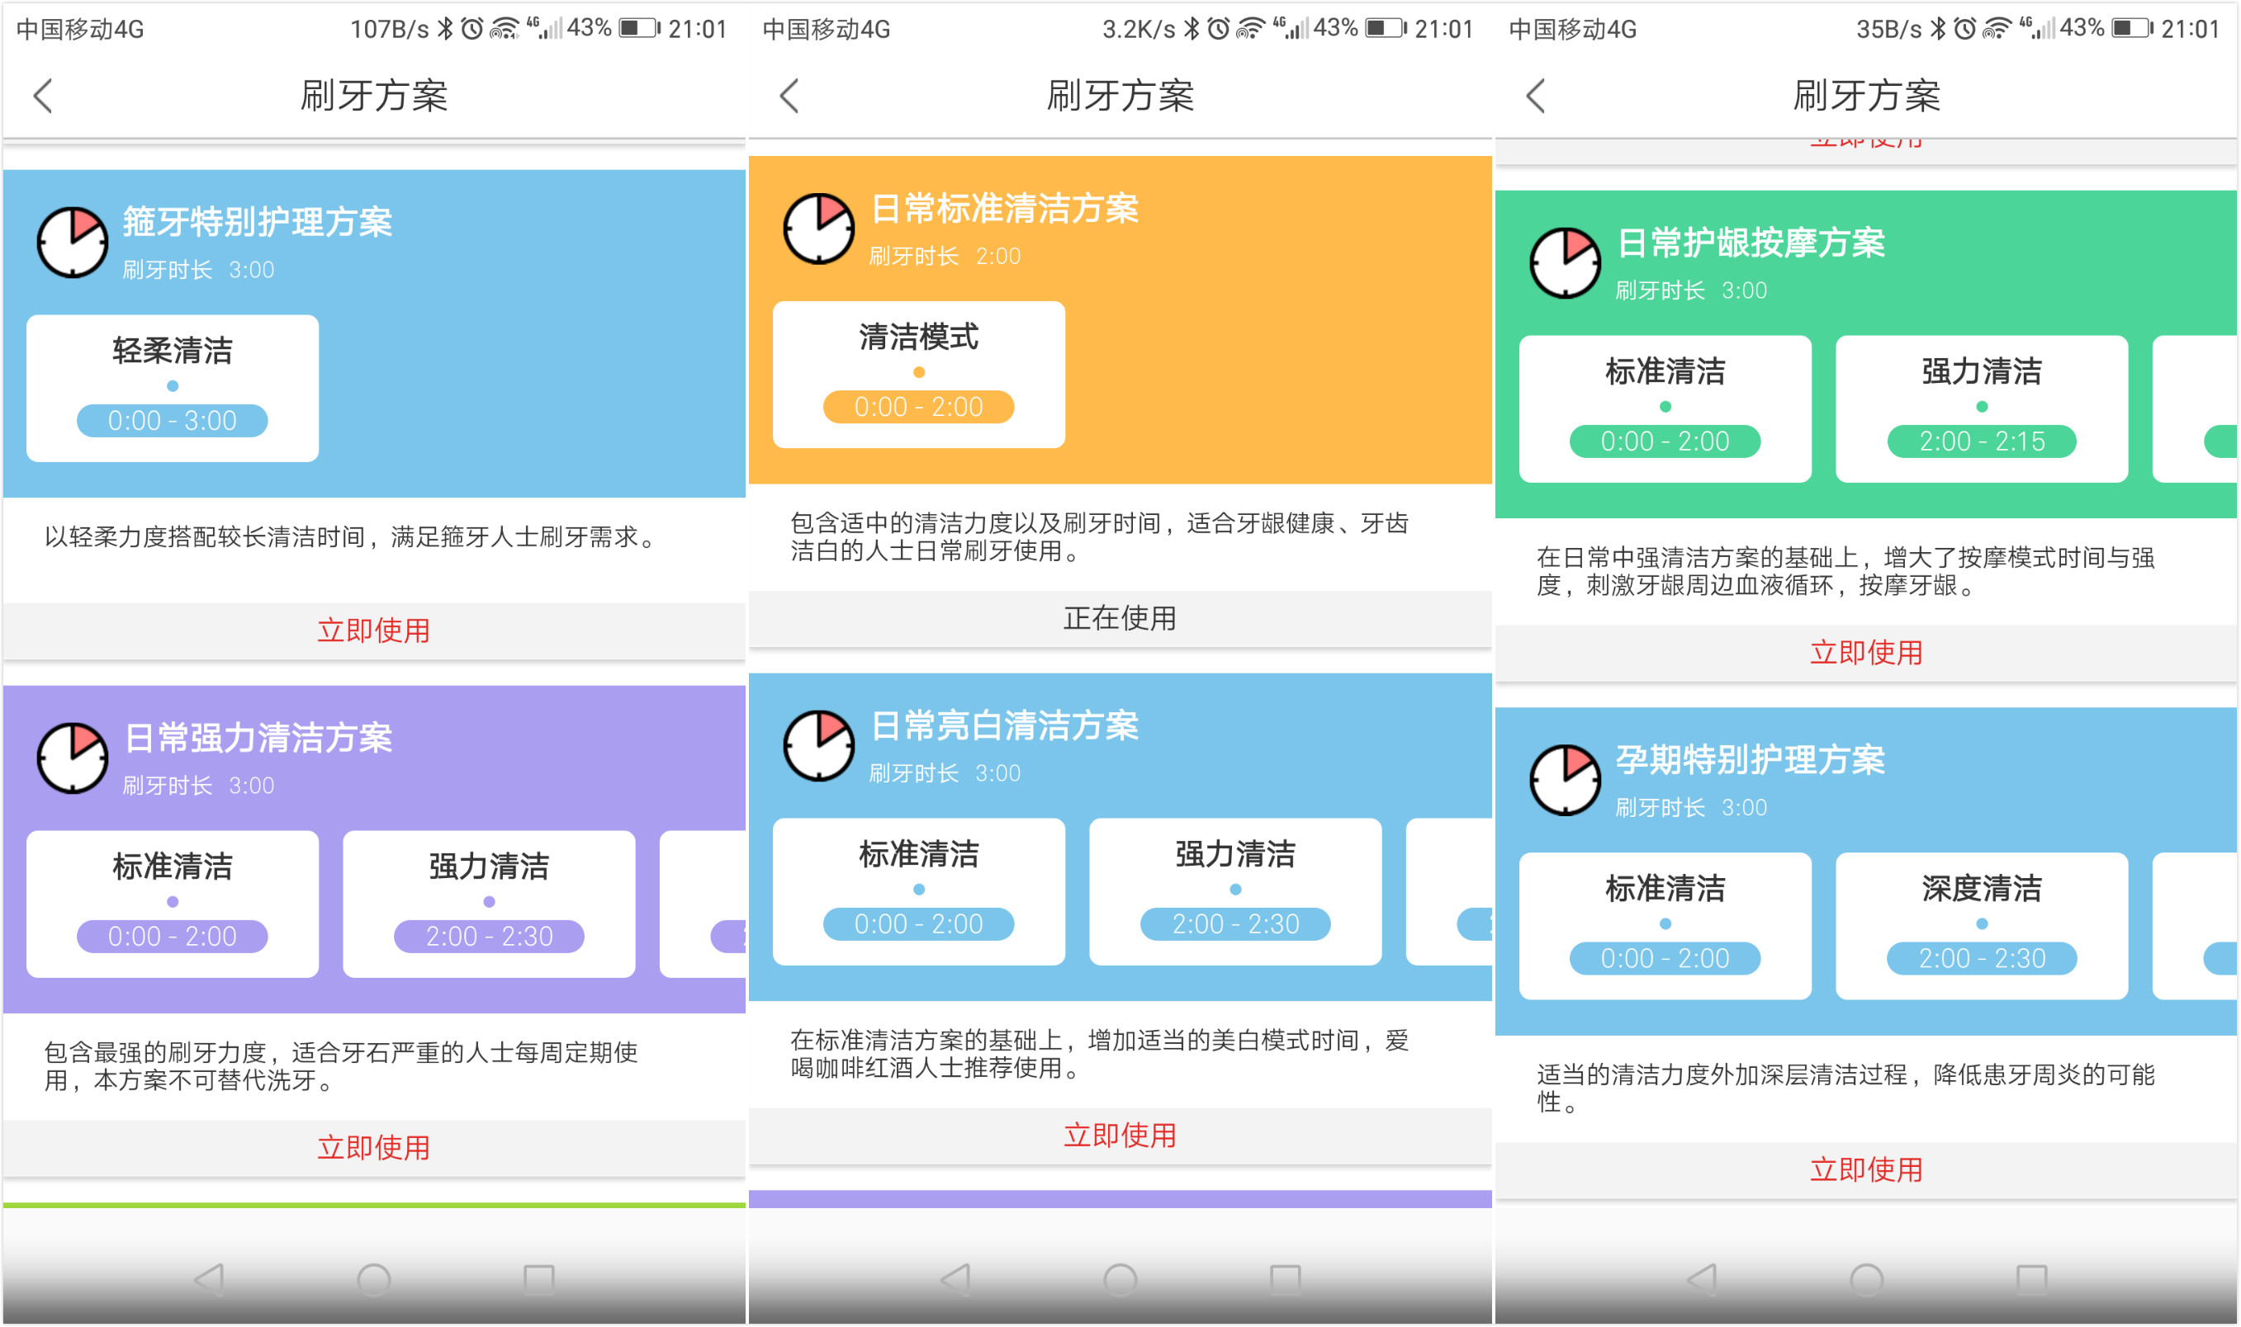The image size is (2241, 1327).
Task: Select 清洁模式 card in orange plan
Action: [919, 374]
